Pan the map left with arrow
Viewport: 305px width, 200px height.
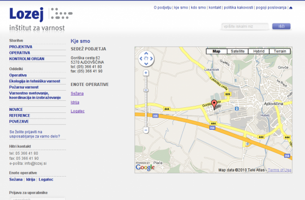point(141,59)
